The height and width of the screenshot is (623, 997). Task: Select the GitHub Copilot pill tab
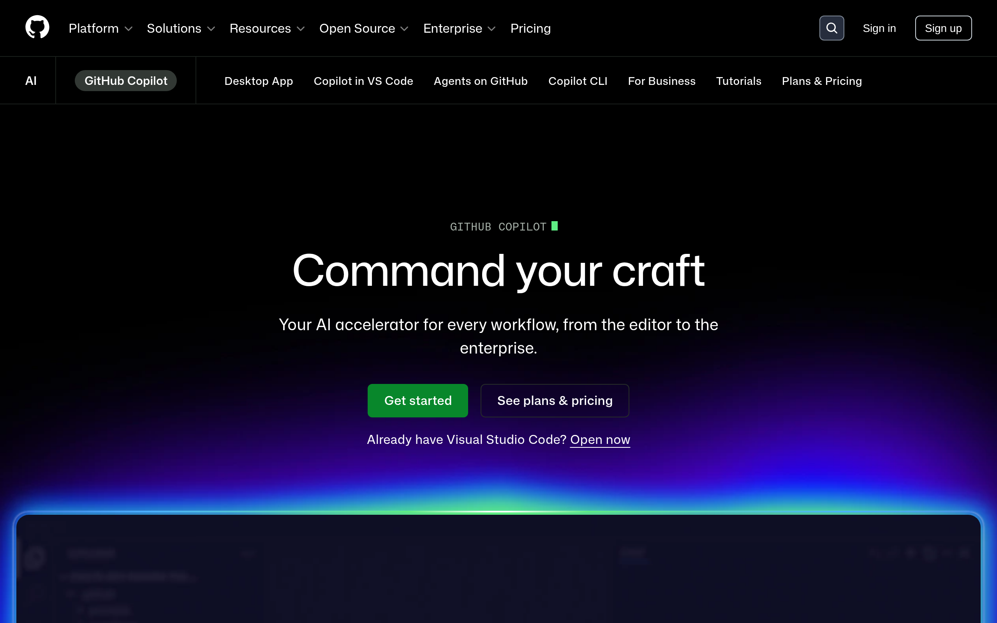pyautogui.click(x=126, y=81)
